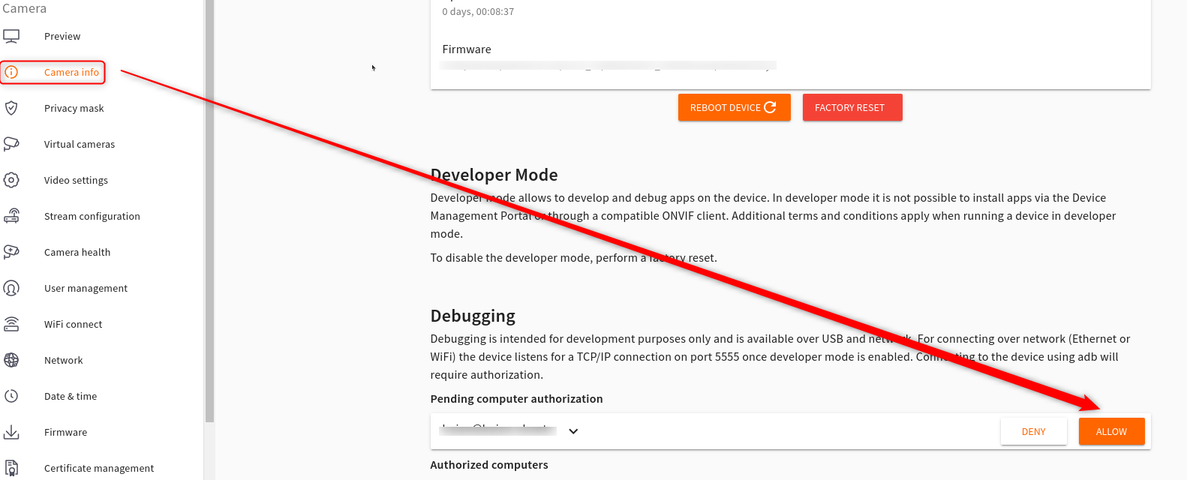Click the Network globe icon
This screenshot has height=480, width=1187.
click(11, 360)
